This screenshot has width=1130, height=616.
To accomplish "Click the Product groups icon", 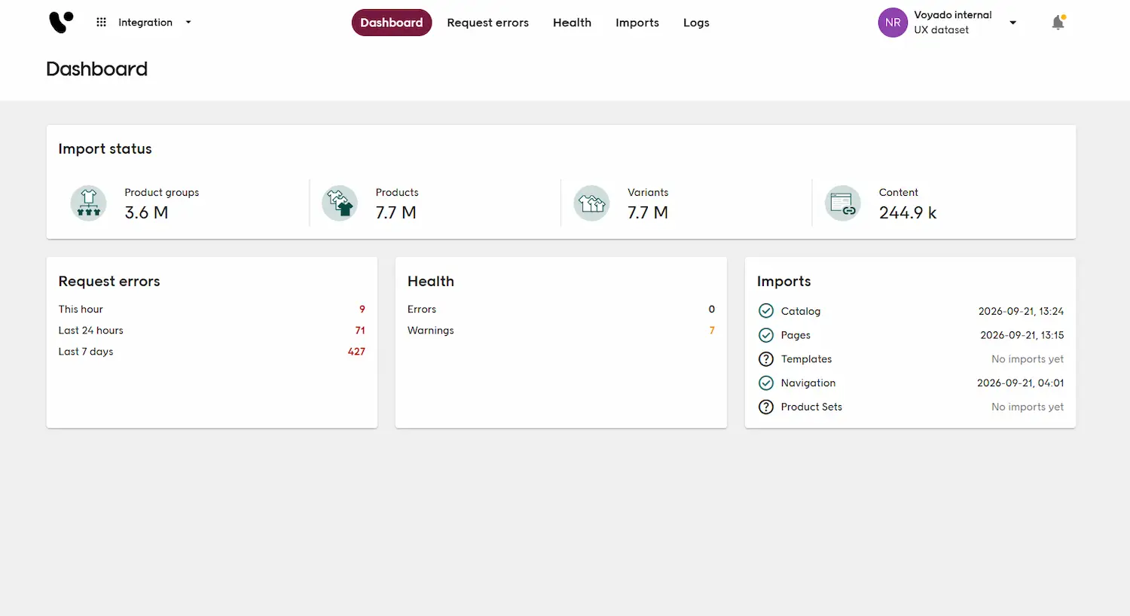I will click(x=89, y=203).
